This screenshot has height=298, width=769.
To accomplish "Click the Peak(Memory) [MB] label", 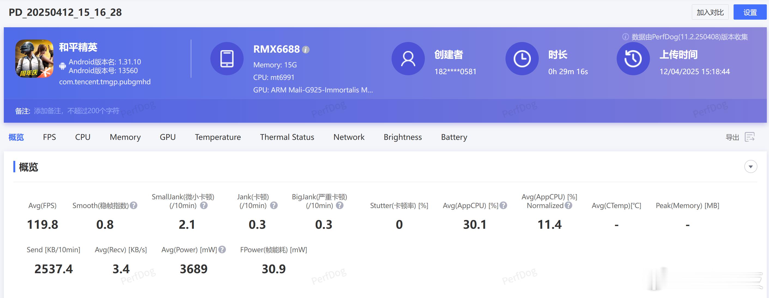I will click(688, 205).
